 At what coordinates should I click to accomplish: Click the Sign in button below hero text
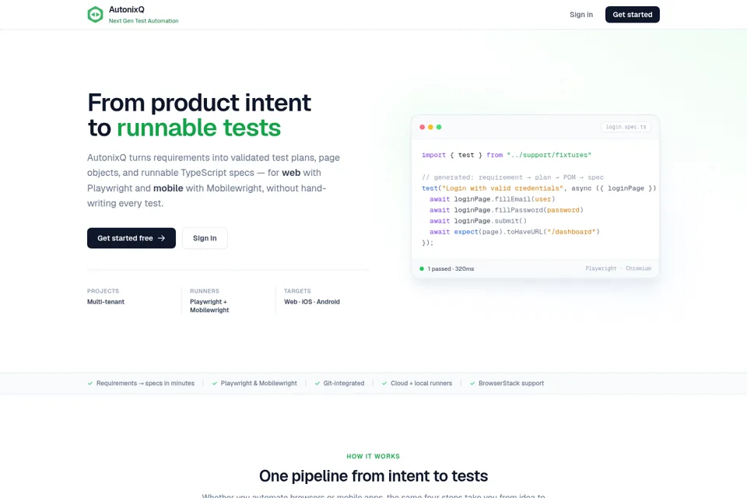205,238
